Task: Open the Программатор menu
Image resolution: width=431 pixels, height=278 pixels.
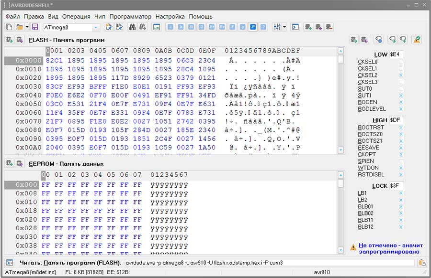Action: [130, 16]
